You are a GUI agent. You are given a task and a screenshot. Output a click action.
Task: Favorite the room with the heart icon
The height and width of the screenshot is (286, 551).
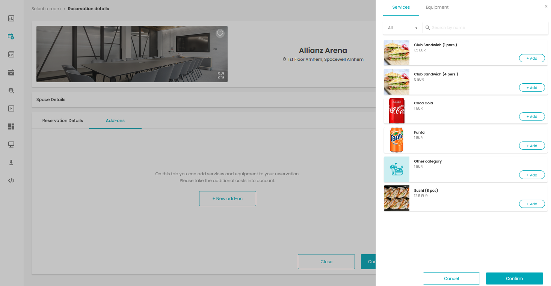tap(220, 33)
